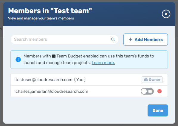
Task: Click the 'View and manage' subtitle text
Action: 41,18
